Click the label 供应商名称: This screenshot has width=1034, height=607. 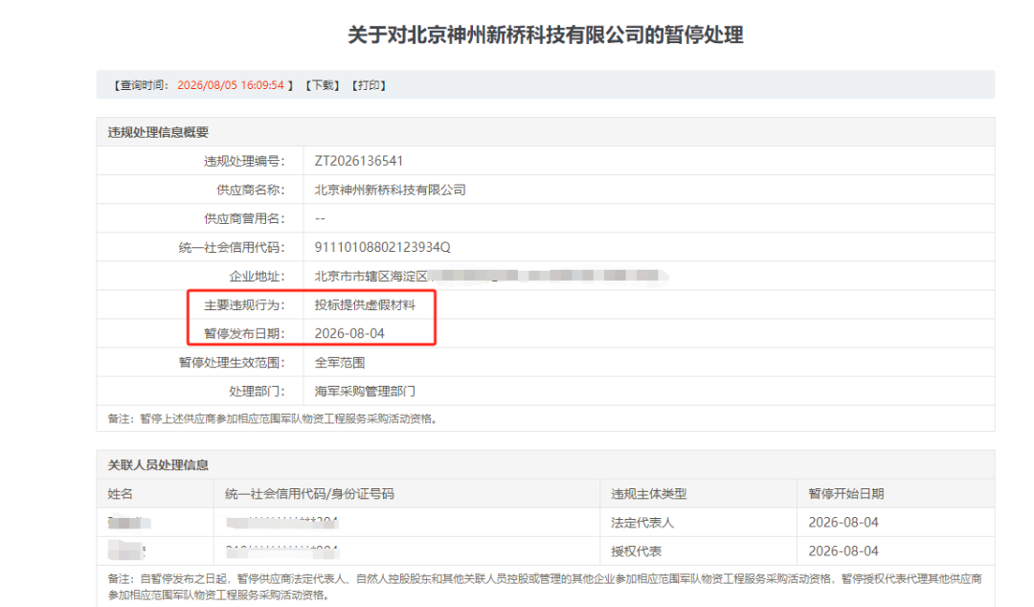[251, 190]
